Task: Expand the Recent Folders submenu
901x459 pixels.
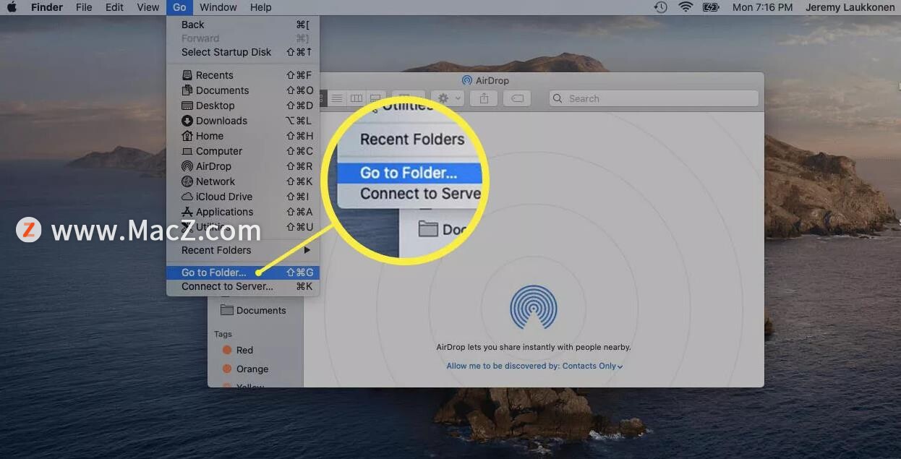Action: coord(243,250)
